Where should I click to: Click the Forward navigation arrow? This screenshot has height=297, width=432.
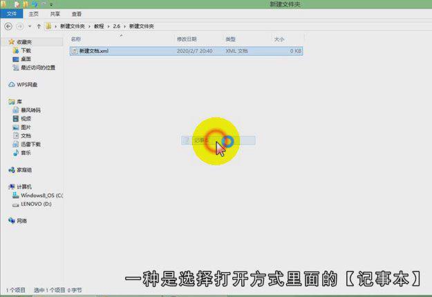click(20, 26)
